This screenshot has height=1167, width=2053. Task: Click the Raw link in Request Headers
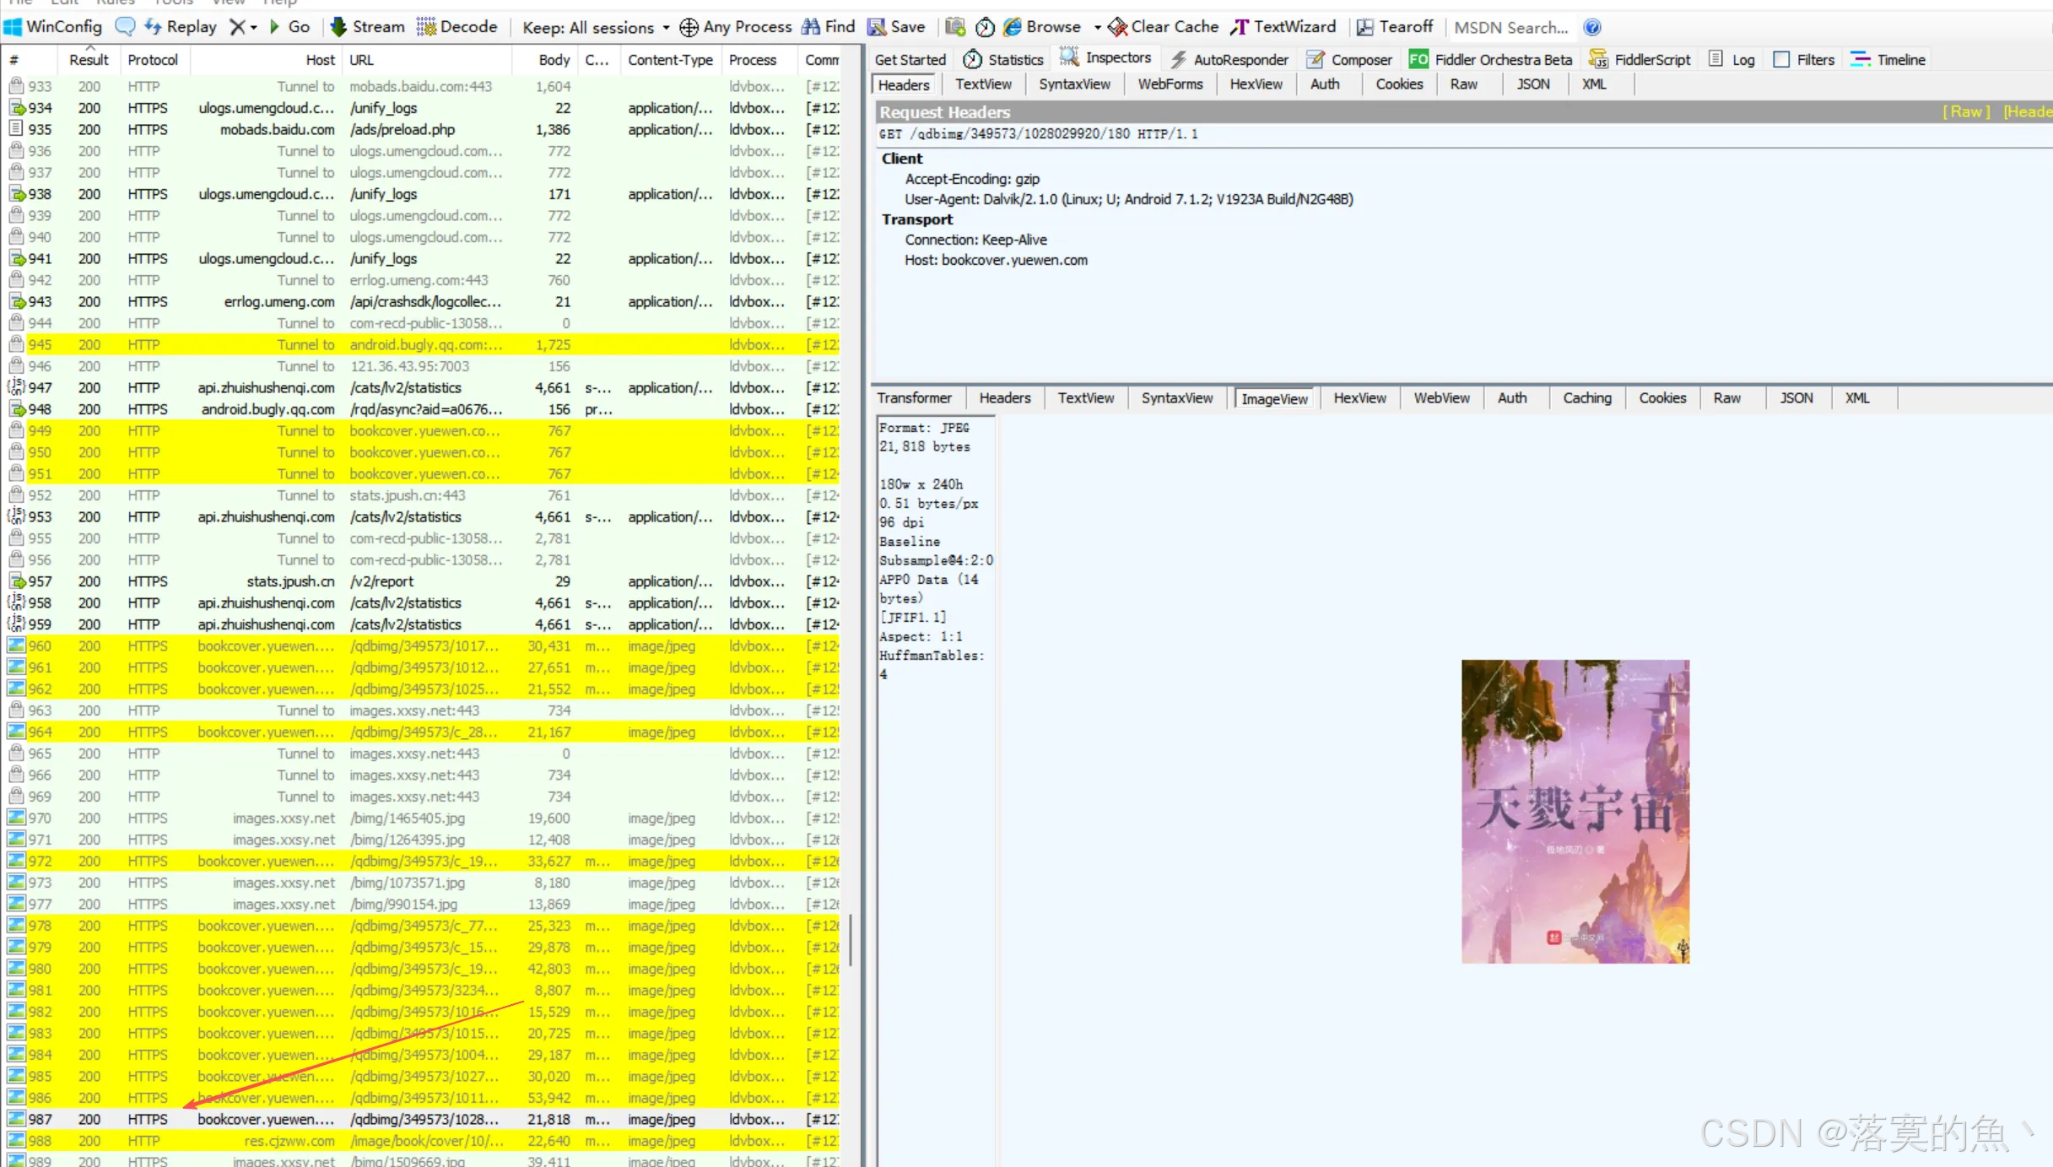pos(1966,112)
